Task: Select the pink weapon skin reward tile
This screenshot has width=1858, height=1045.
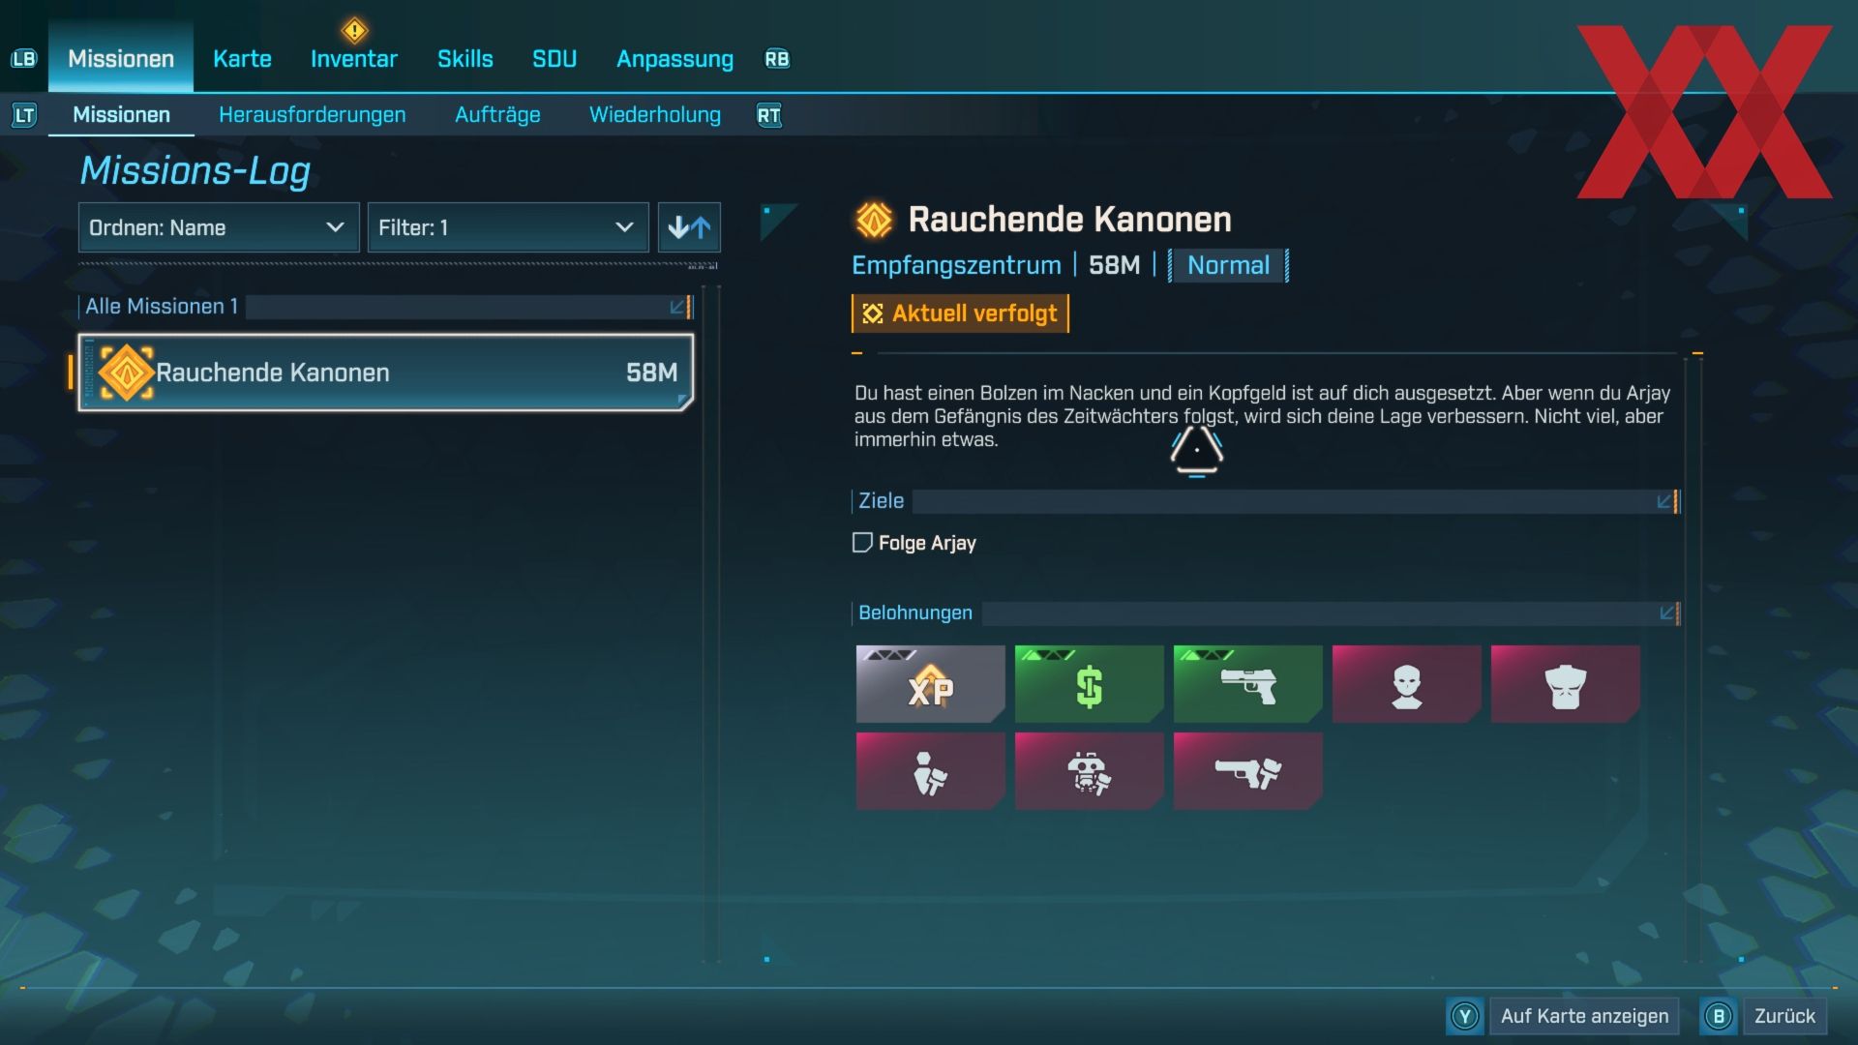Action: coord(1247,771)
